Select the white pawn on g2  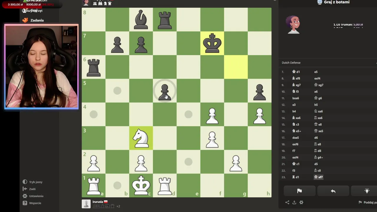click(x=236, y=163)
